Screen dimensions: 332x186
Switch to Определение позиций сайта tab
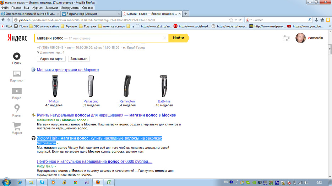point(30,14)
